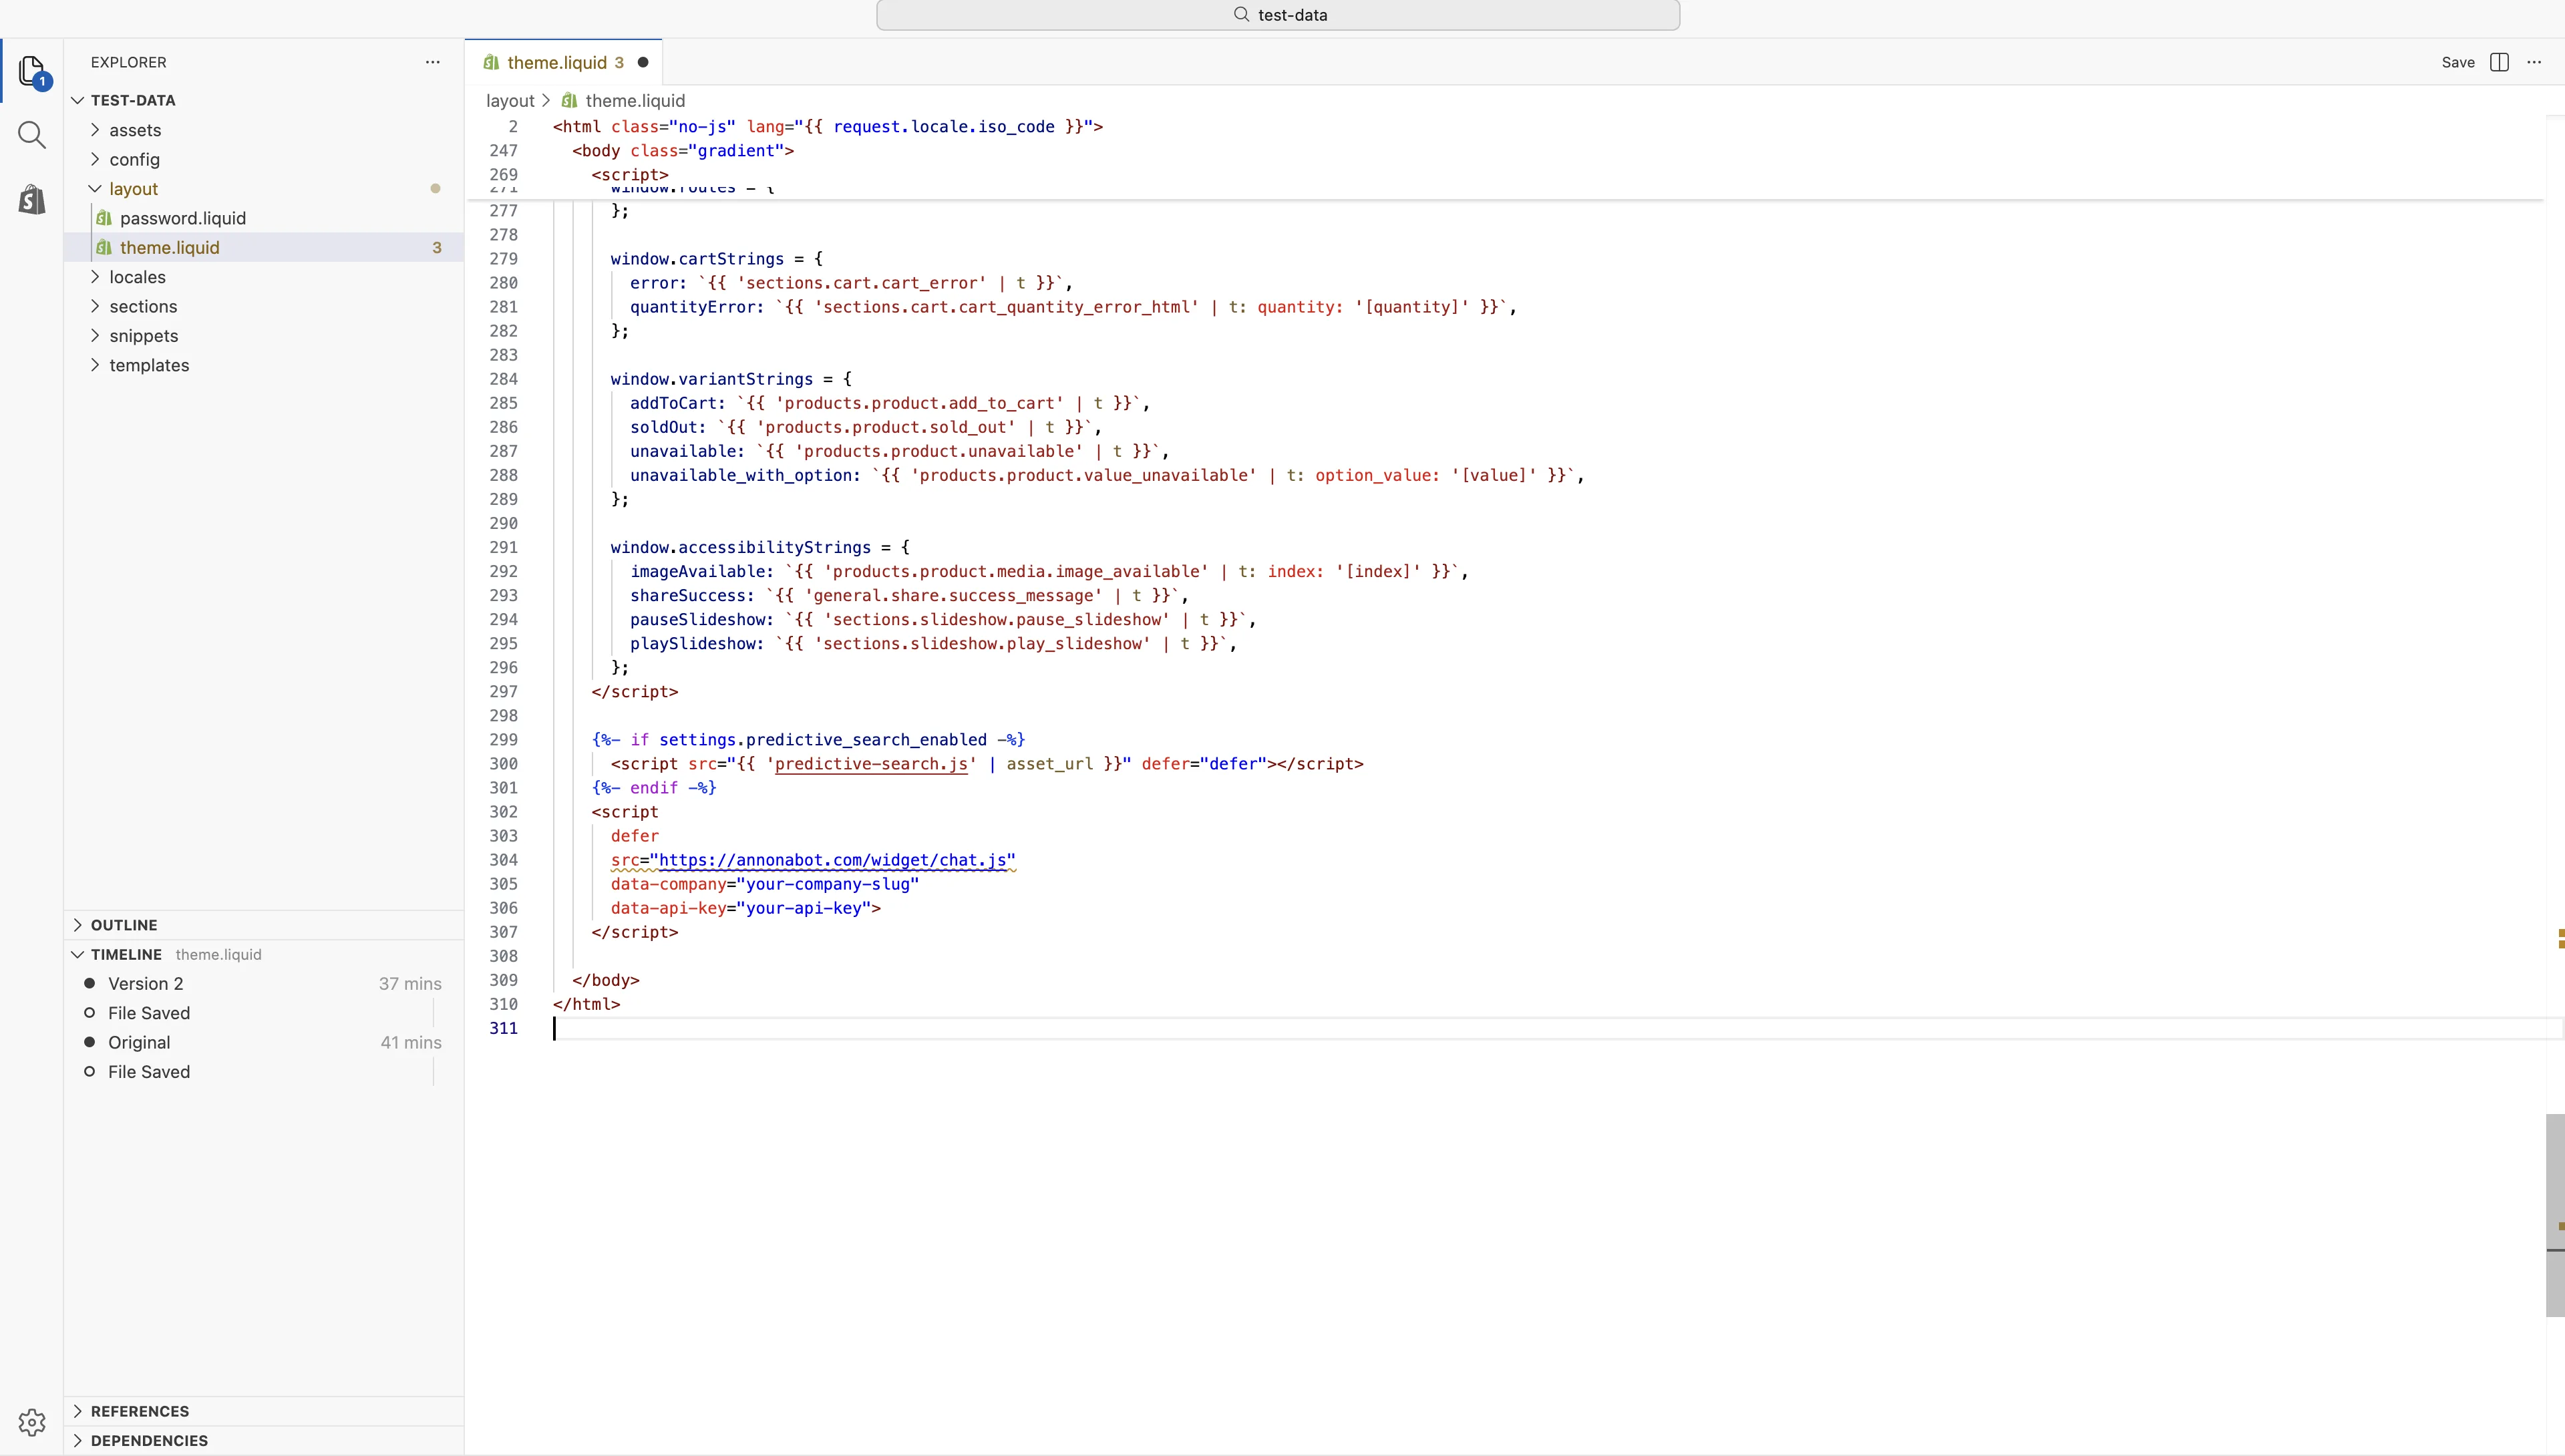This screenshot has height=1456, width=2565.
Task: Click the editor vertical scrollbar thumb
Action: (2555, 1215)
